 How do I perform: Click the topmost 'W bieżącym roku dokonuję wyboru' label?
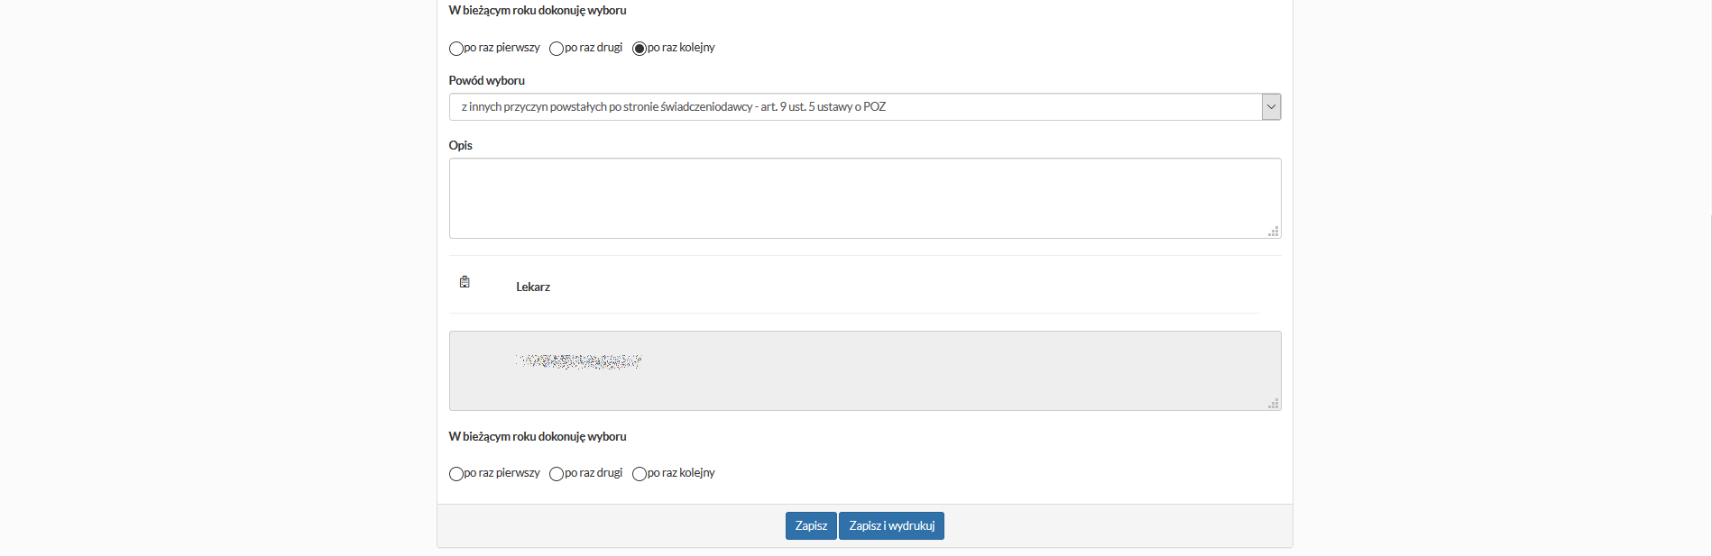click(x=538, y=11)
